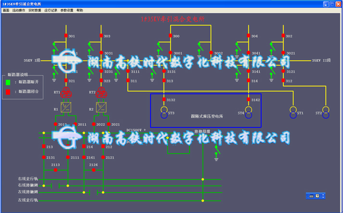Click the help question-mark icon on the language bar
The image size is (343, 213).
[318, 196]
